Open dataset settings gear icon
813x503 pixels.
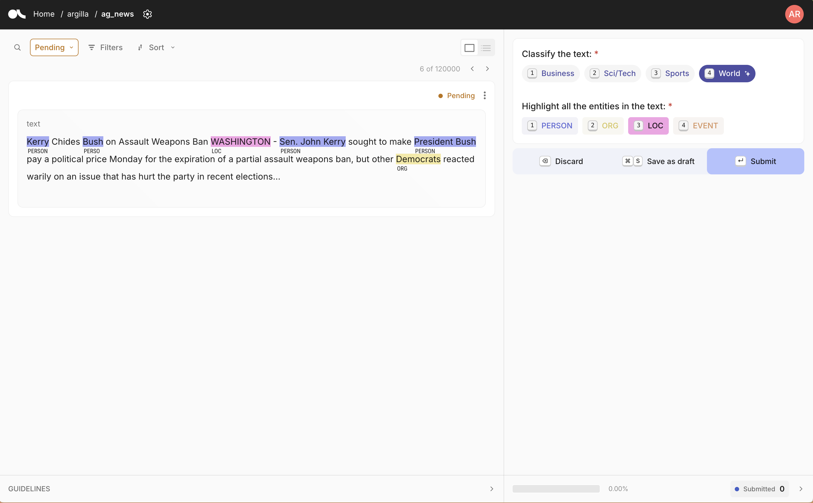pyautogui.click(x=147, y=14)
